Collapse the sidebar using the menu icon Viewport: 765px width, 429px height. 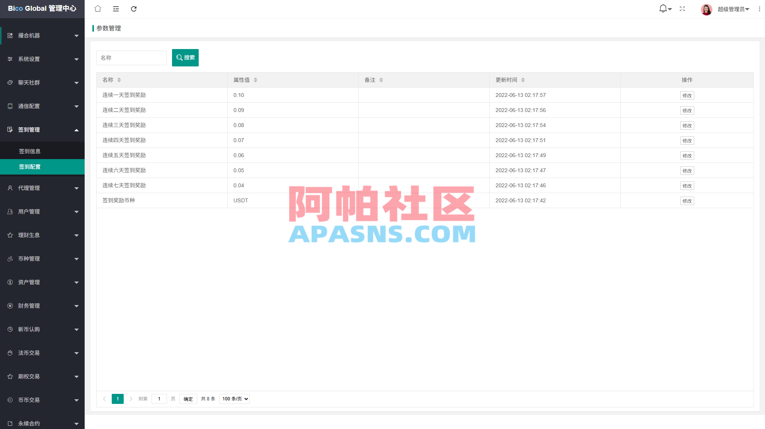116,8
